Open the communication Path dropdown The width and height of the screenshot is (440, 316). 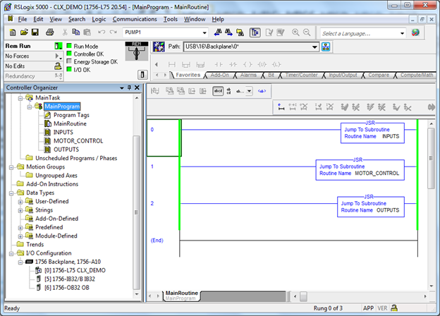[x=315, y=47]
